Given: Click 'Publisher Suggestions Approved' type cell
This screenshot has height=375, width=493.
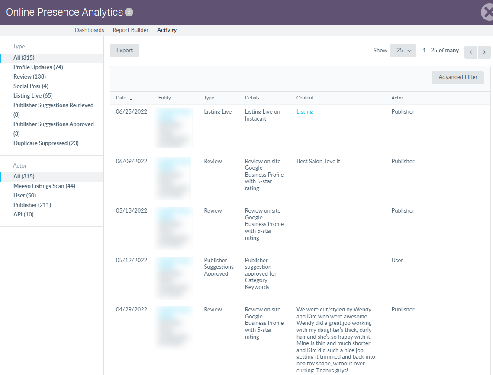Looking at the screenshot, I should (219, 267).
